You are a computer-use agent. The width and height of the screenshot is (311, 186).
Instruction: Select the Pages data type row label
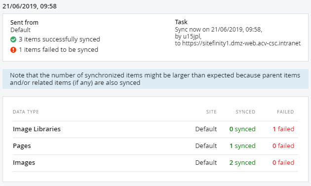[x=22, y=146]
